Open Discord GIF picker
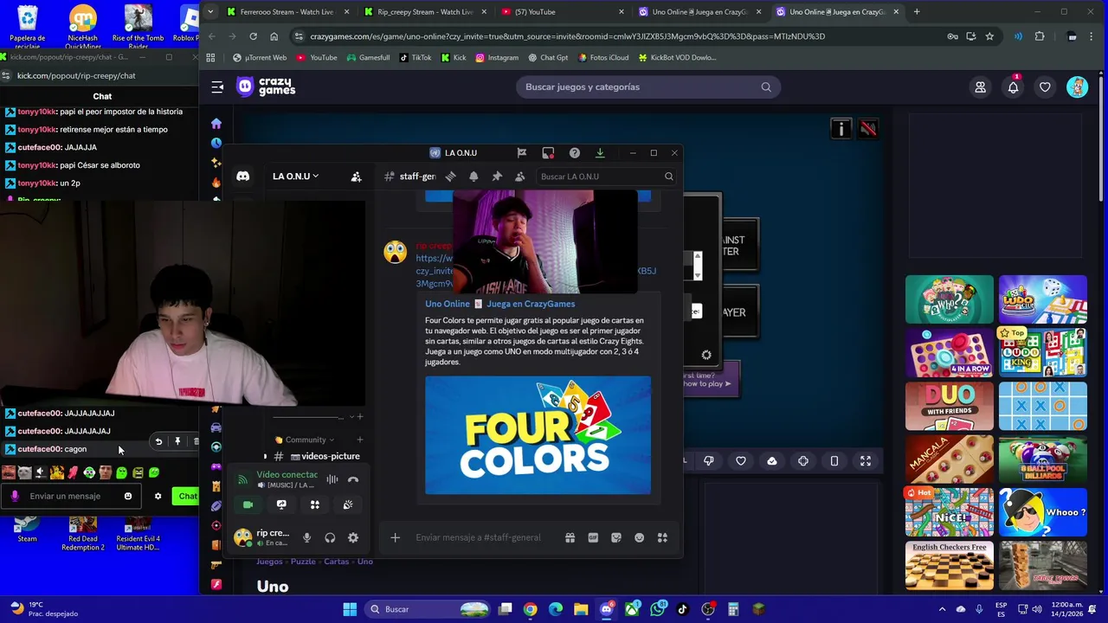The image size is (1108, 623). [593, 537]
